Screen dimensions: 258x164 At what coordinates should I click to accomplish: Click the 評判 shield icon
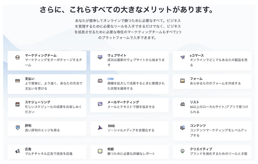(x=17, y=127)
